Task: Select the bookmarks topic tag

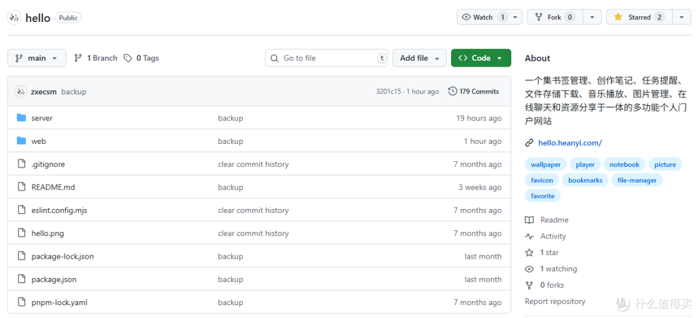Action: pyautogui.click(x=586, y=180)
